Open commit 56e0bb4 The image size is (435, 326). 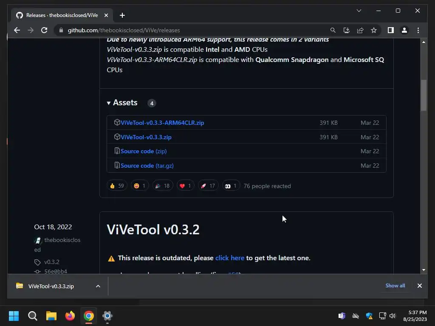pyautogui.click(x=56, y=271)
